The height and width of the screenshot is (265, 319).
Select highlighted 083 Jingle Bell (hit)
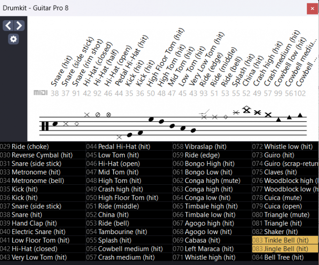pyautogui.click(x=285, y=249)
